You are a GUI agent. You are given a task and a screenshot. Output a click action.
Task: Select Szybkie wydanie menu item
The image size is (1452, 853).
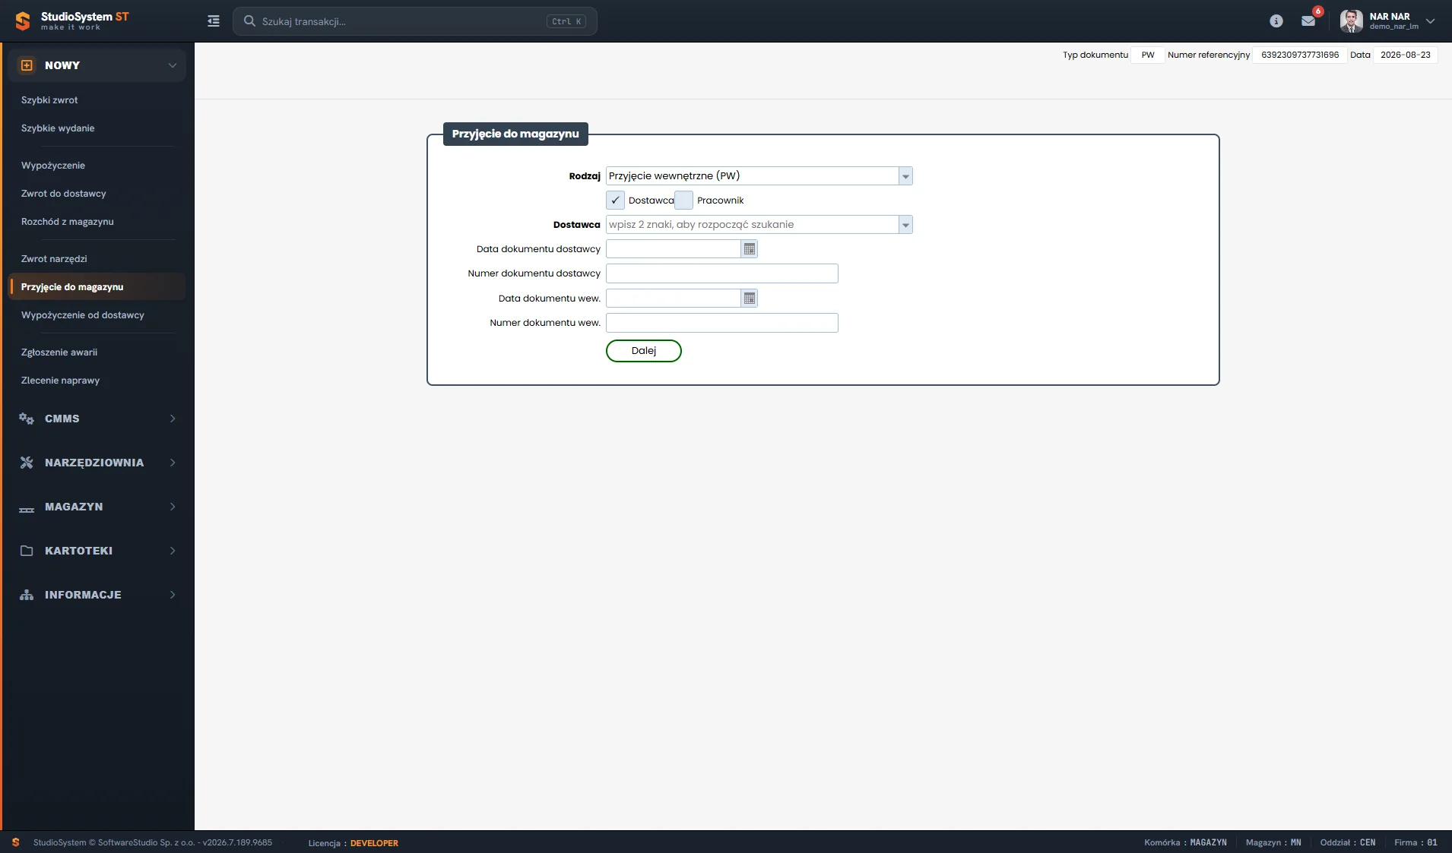[x=58, y=128]
